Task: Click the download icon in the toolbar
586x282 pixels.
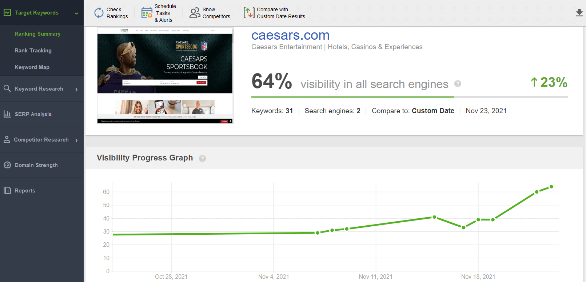Action: click(579, 13)
